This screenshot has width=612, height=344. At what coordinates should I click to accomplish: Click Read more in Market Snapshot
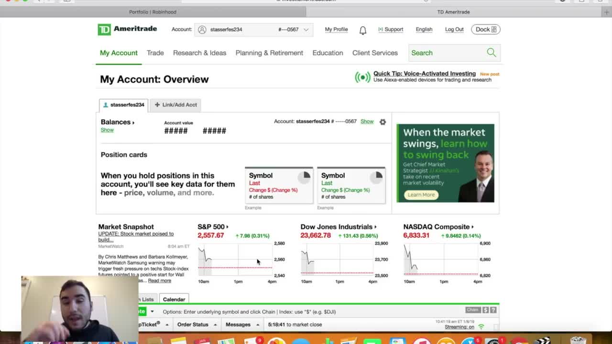(160, 281)
